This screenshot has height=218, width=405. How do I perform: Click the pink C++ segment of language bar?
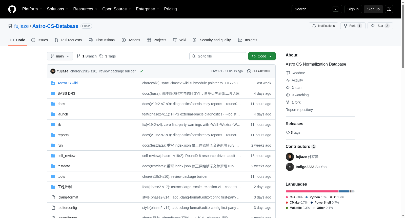coord(312,191)
